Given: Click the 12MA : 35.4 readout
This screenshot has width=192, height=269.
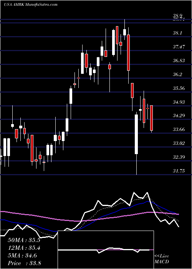Looking at the screenshot, I should [24, 248].
